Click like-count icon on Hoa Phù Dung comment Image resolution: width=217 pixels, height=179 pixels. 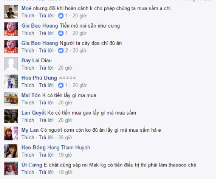(61, 85)
